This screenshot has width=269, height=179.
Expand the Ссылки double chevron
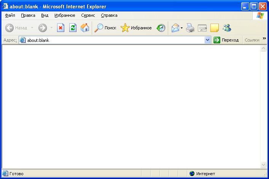point(264,38)
